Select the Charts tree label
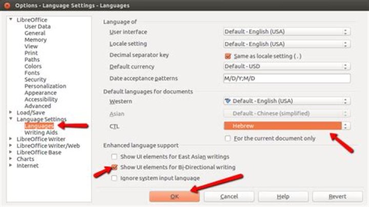 tap(26, 159)
